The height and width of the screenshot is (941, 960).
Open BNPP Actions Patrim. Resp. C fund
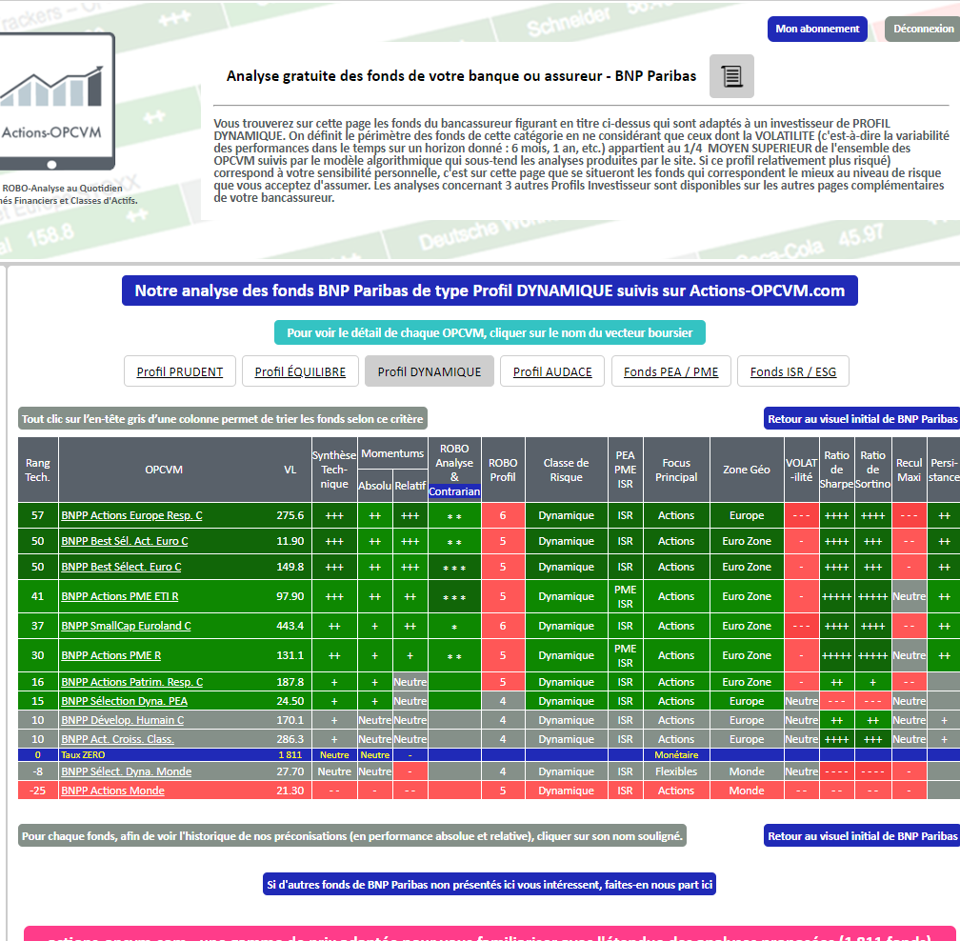click(x=132, y=682)
